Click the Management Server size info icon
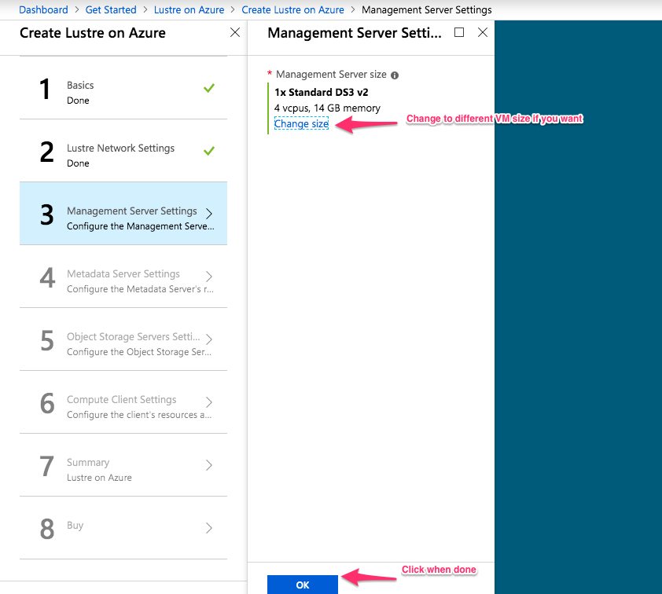The height and width of the screenshot is (594, 662). click(x=395, y=75)
